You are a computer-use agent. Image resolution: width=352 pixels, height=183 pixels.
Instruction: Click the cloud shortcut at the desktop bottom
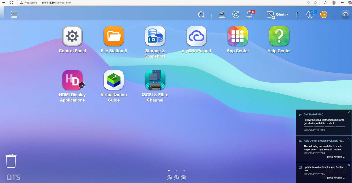169,178
